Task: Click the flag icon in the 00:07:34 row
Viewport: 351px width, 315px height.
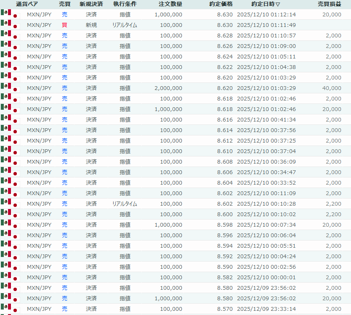Action: [10, 225]
